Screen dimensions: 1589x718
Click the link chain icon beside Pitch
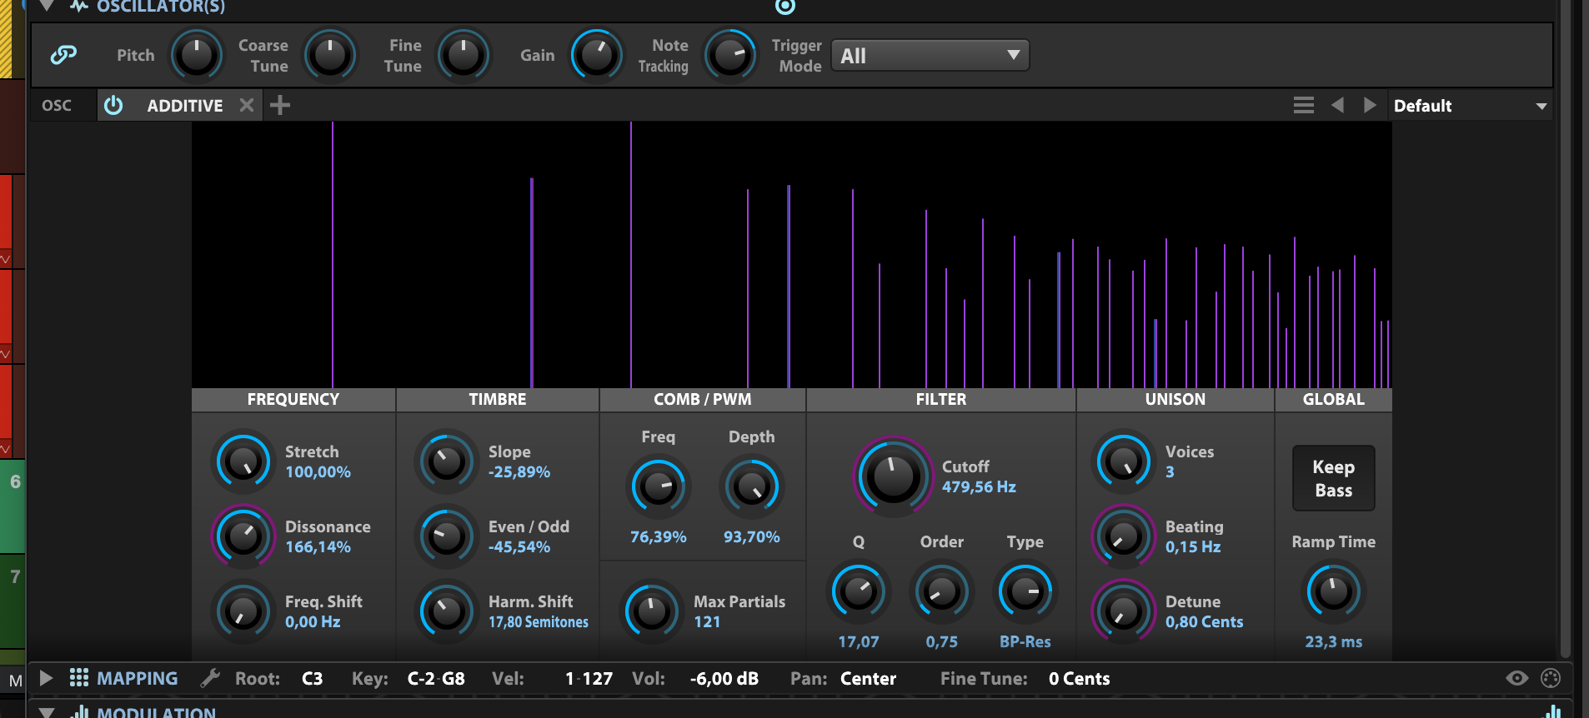coord(63,55)
